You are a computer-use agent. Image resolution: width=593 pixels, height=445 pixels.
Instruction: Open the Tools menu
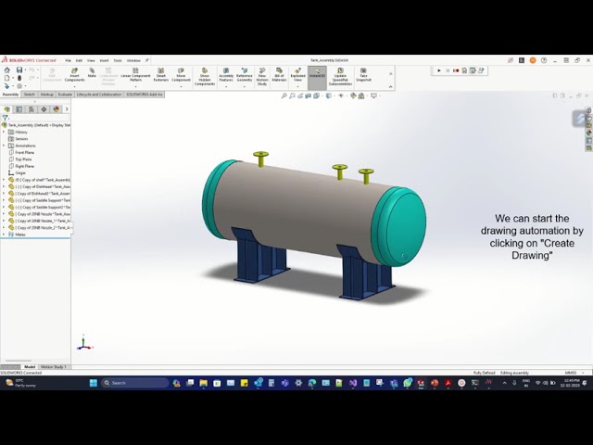(118, 60)
